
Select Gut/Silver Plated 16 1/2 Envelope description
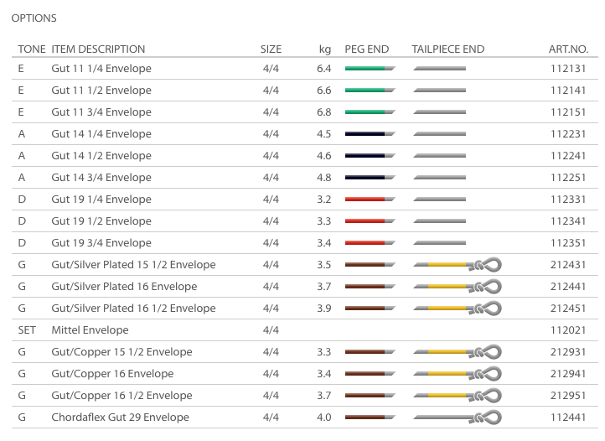(x=133, y=309)
